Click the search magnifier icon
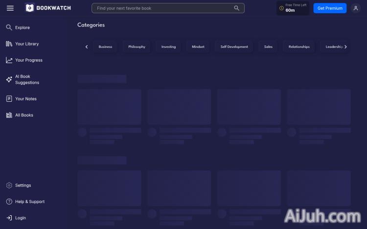The height and width of the screenshot is (229, 367). click(237, 8)
